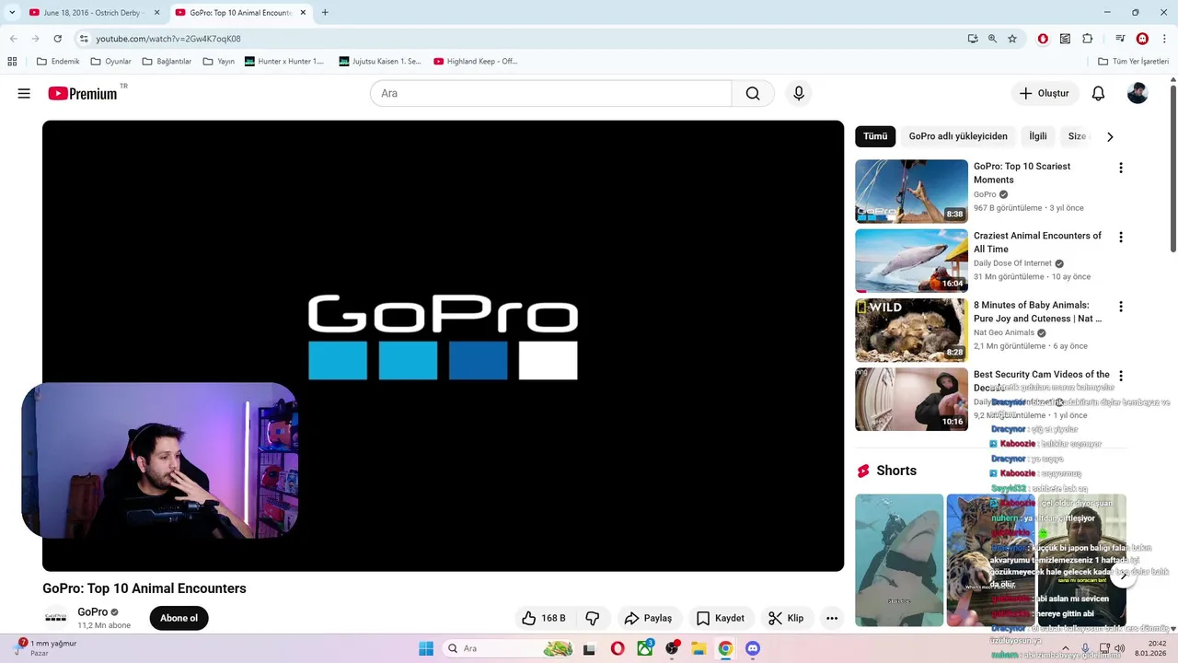Open options menu for Scariest Moments video

pos(1120,168)
